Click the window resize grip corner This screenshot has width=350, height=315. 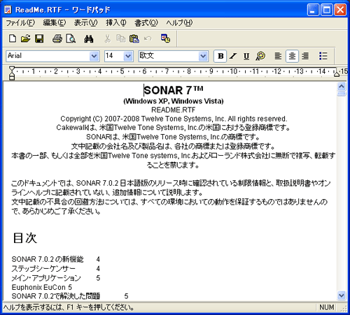pyautogui.click(x=344, y=308)
